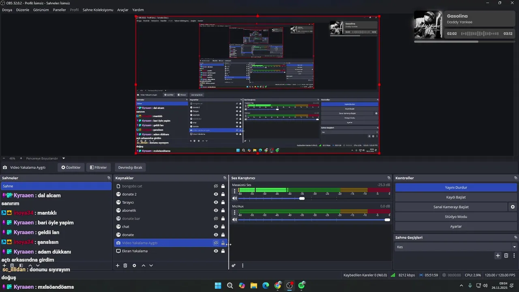Hide the chat source

(x=216, y=227)
